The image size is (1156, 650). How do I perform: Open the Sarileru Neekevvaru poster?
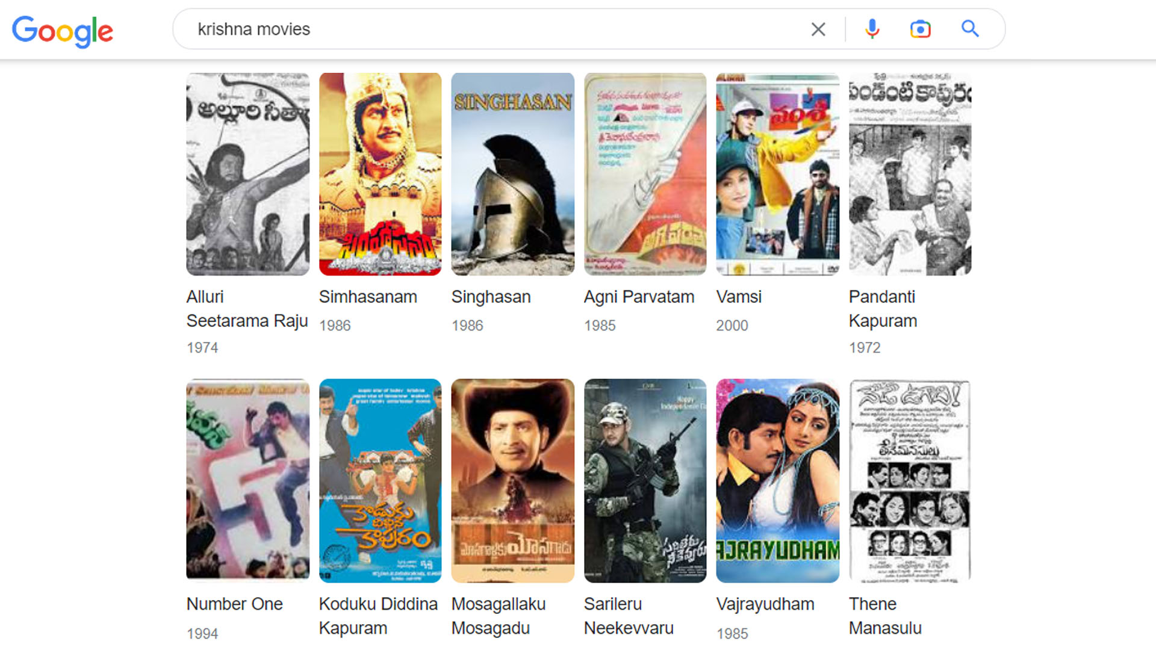(x=645, y=480)
